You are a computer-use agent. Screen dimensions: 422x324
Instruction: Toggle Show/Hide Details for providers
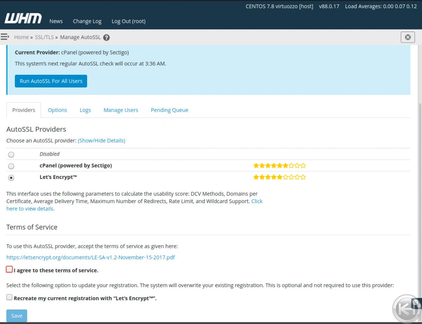[101, 141]
